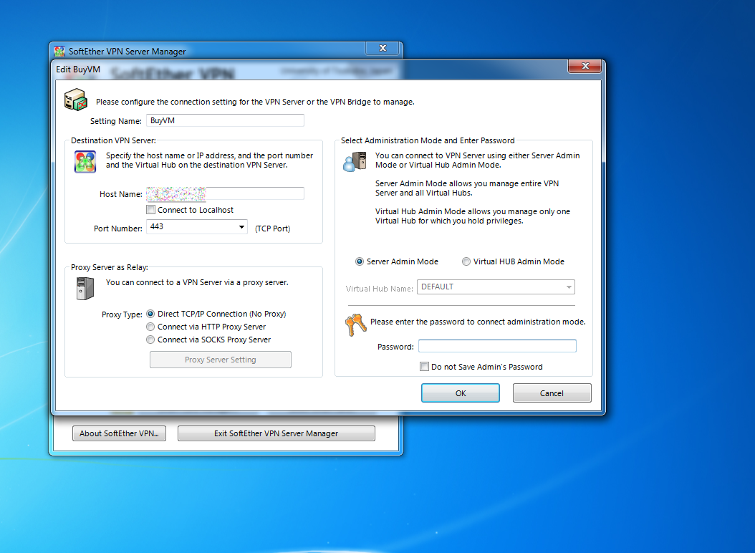This screenshot has height=553, width=755.
Task: Click the golden keys password icon
Action: point(356,325)
